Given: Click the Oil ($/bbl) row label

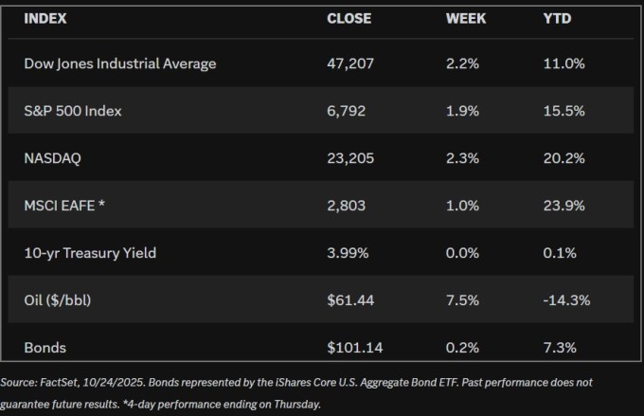Looking at the screenshot, I should 63,300.
